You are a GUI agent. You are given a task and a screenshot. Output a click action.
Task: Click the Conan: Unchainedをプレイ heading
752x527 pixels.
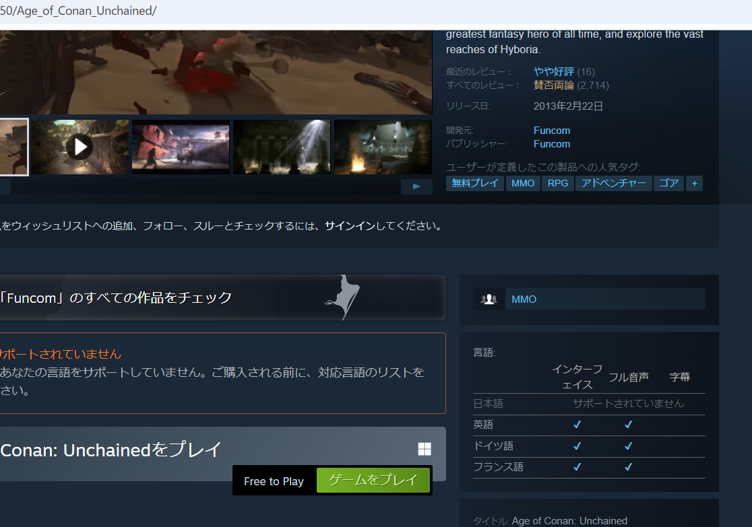[111, 450]
